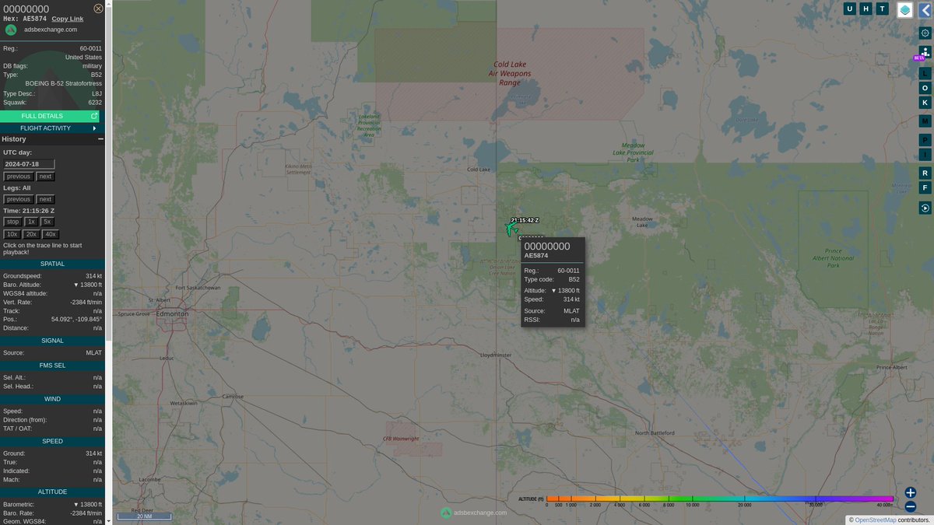Screen dimensions: 934x525
Task: Toggle the F button
Action: (x=925, y=187)
